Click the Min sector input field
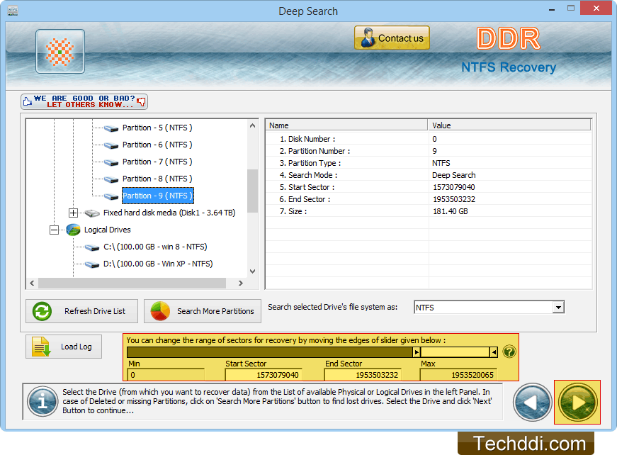The width and height of the screenshot is (617, 455). click(x=166, y=375)
